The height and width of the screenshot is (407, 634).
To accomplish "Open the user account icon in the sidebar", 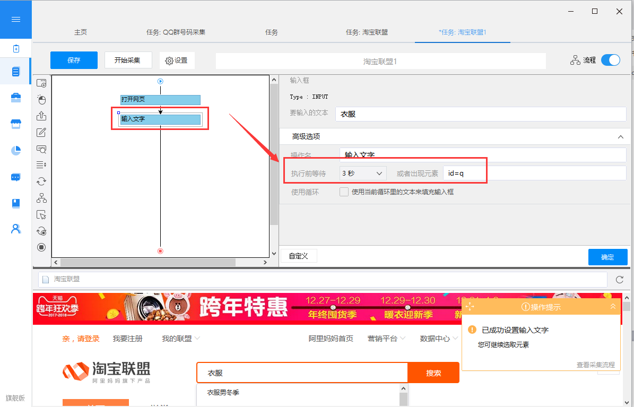I will pos(16,229).
